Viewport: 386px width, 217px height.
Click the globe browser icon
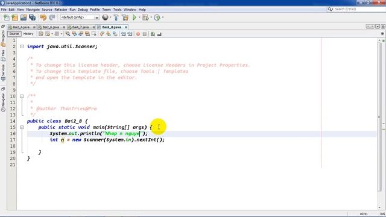[106, 17]
